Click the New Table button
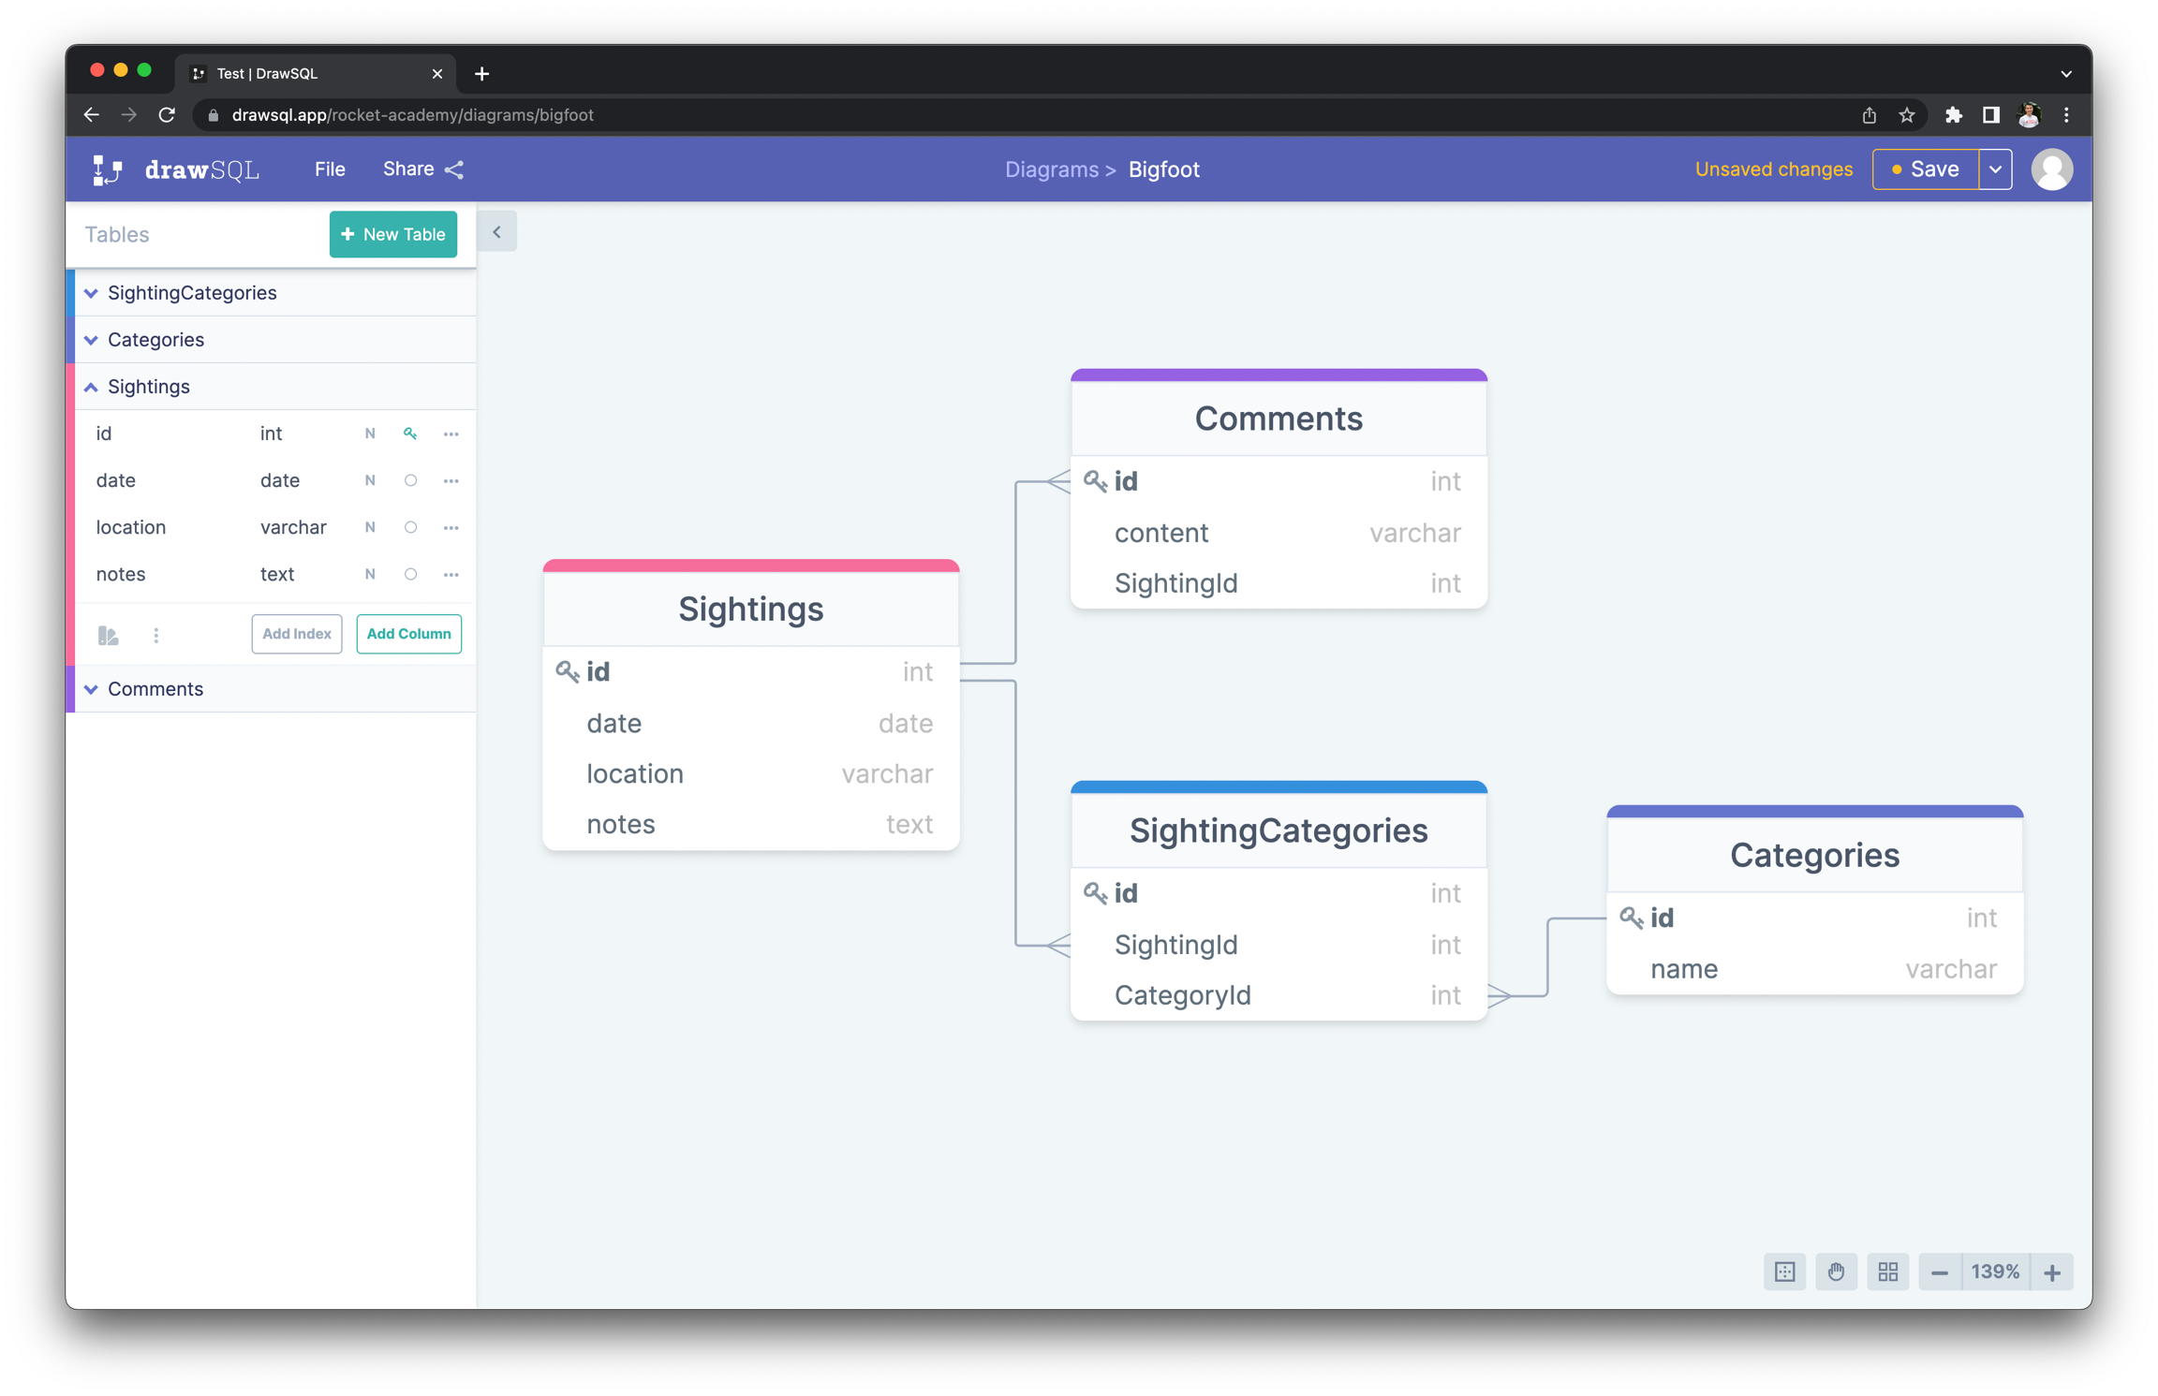 [393, 234]
